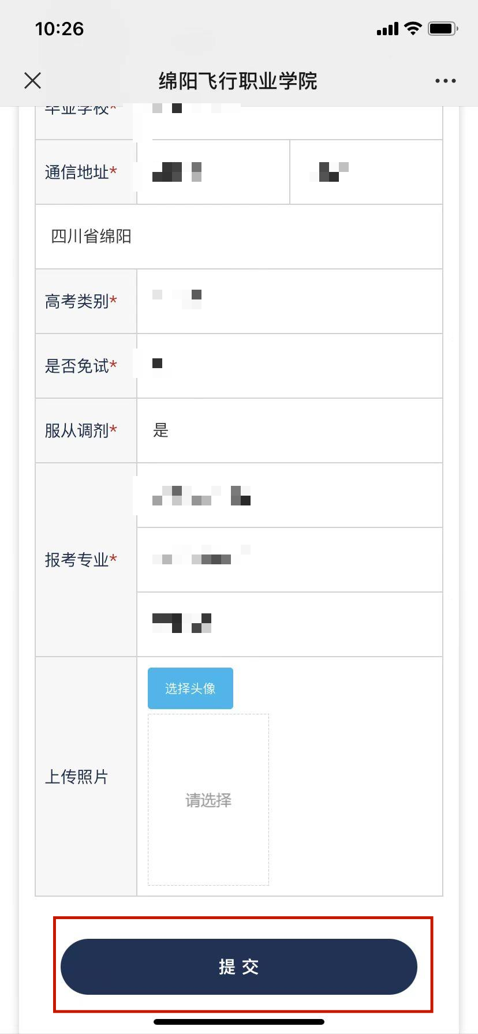Open the 是否免试 selection field
Viewport: 478px width, 1034px height.
coord(289,366)
